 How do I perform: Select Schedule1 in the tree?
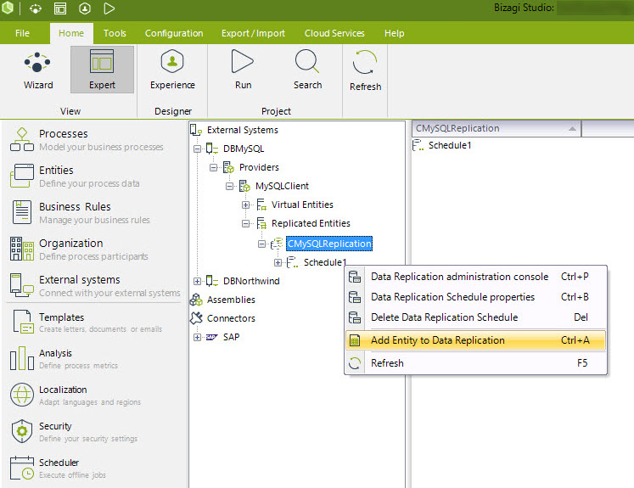click(x=325, y=262)
